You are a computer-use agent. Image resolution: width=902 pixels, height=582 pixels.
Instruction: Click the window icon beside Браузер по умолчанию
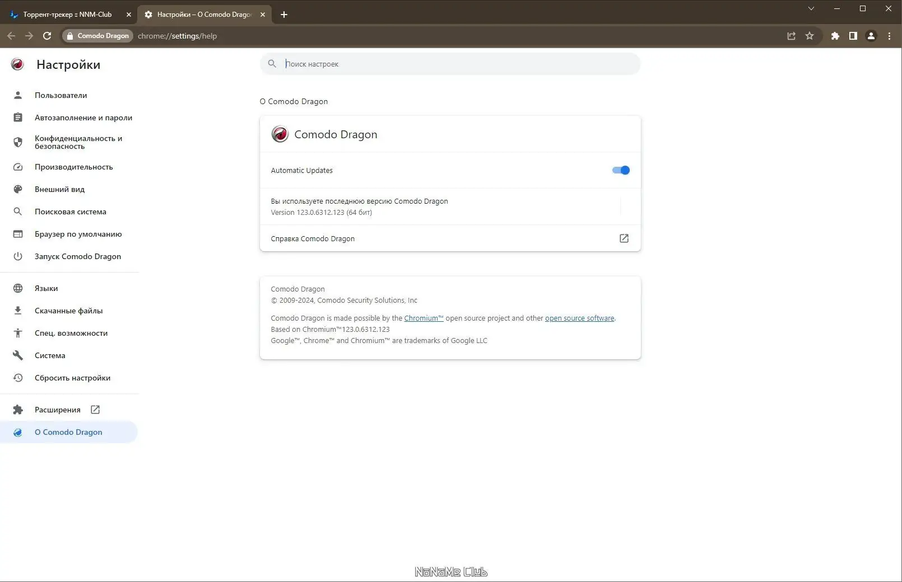pyautogui.click(x=18, y=234)
